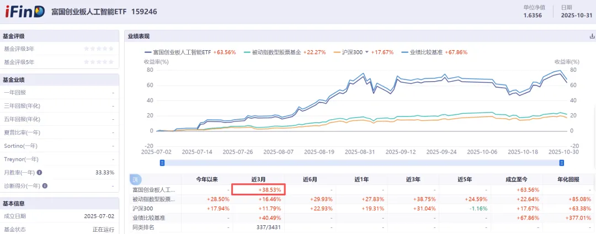The image size is (596, 234).
Task: Click the date range slider track
Action: click(x=361, y=163)
